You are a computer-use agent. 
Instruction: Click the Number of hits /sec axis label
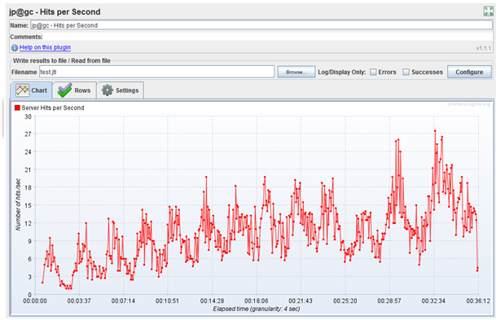click(18, 204)
